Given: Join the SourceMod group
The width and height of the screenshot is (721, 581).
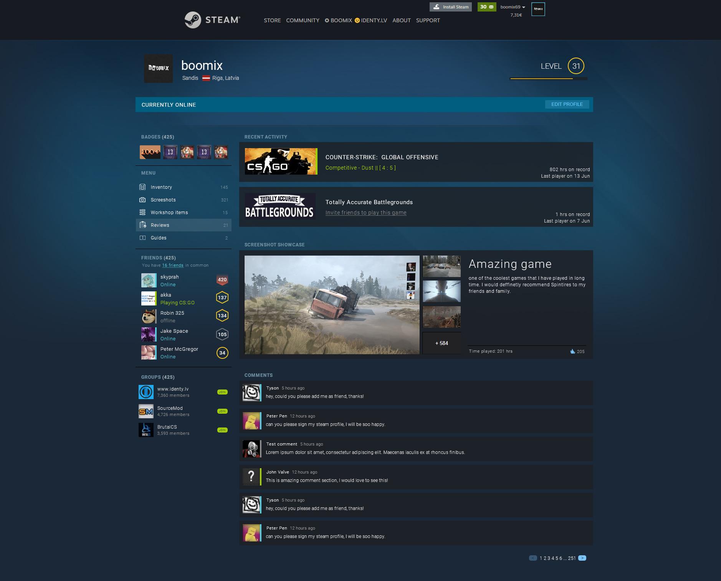Looking at the screenshot, I should (x=222, y=411).
